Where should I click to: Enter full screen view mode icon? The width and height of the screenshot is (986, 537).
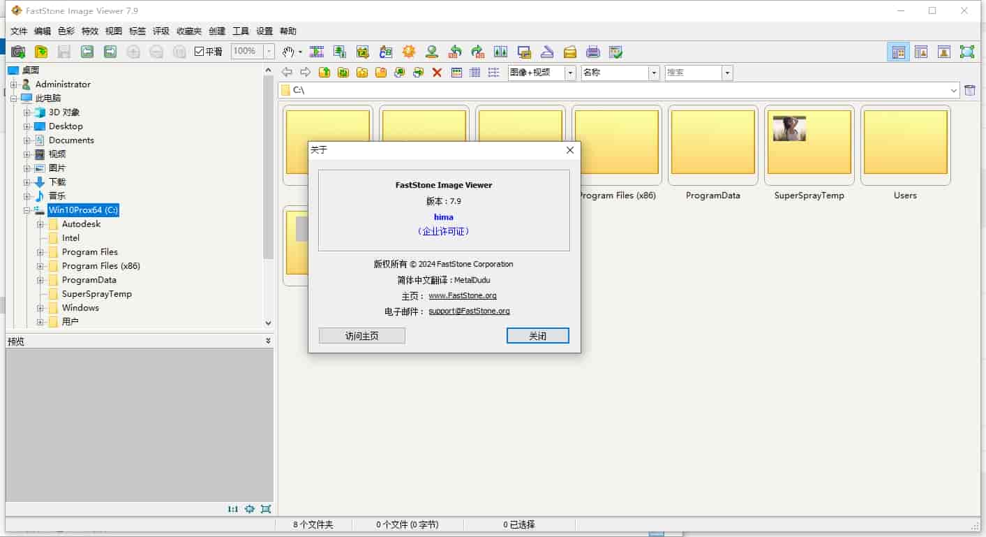pyautogui.click(x=966, y=52)
